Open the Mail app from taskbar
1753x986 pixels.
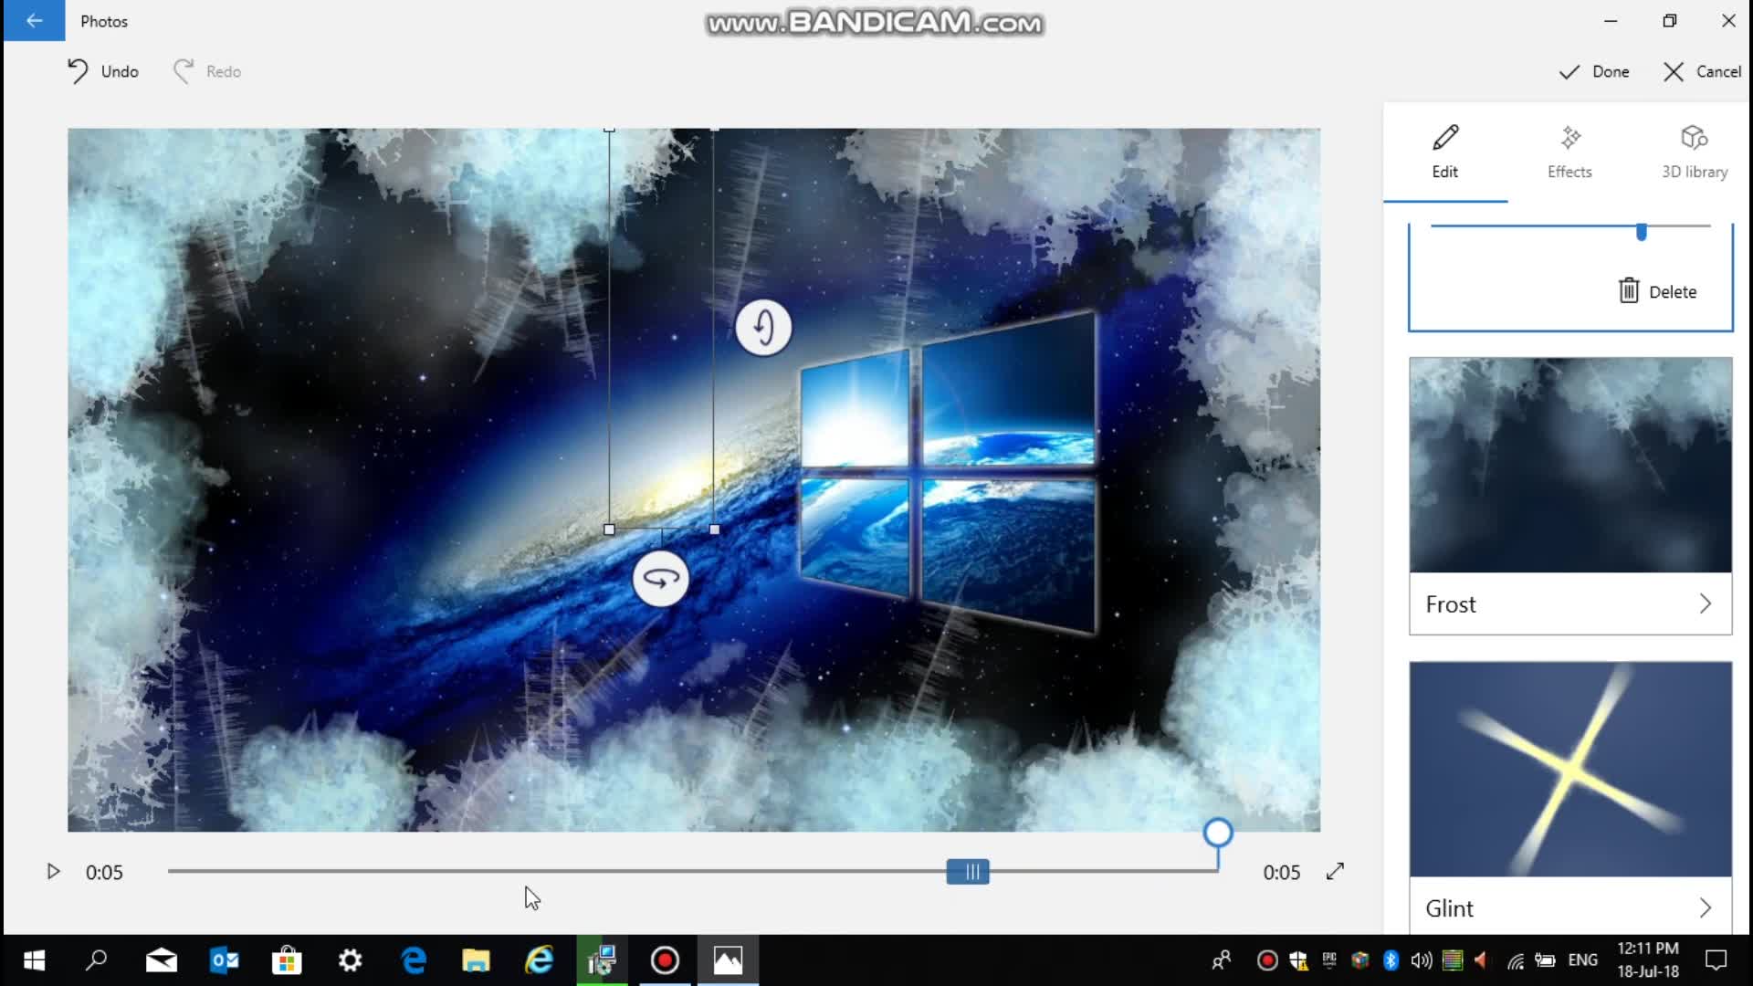click(161, 960)
